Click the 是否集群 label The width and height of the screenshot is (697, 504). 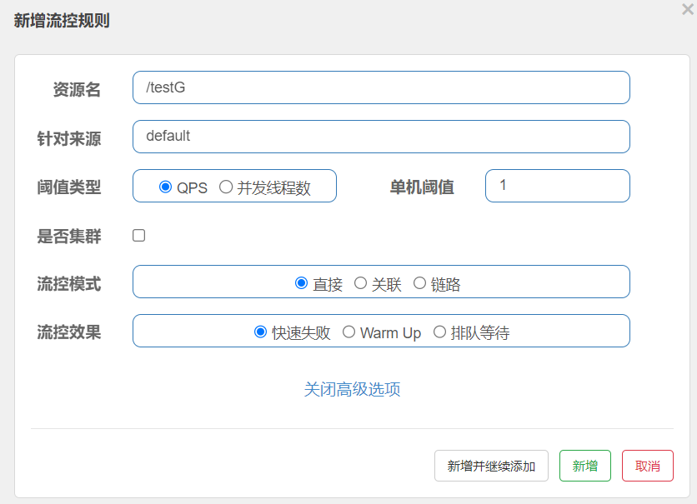pyautogui.click(x=69, y=237)
